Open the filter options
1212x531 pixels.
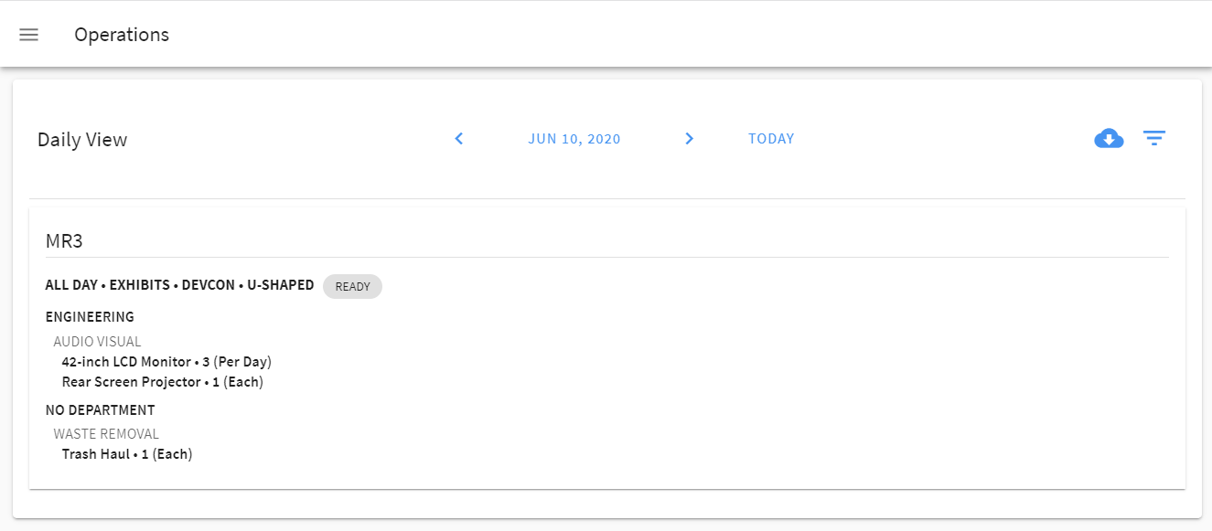tap(1154, 139)
